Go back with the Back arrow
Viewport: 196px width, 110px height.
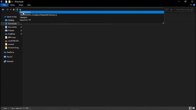click(3, 9)
